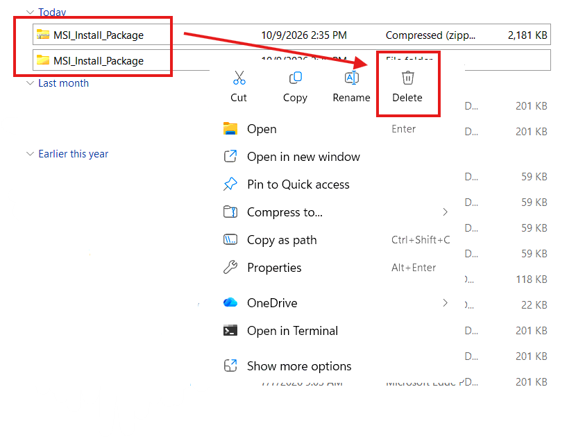Choose Open in new window
Viewport: 576px width, 439px height.
303,157
